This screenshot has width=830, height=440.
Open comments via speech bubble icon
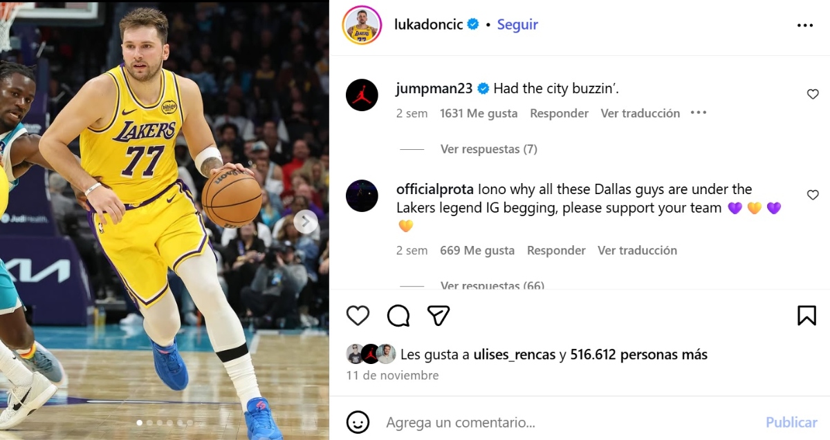point(398,316)
